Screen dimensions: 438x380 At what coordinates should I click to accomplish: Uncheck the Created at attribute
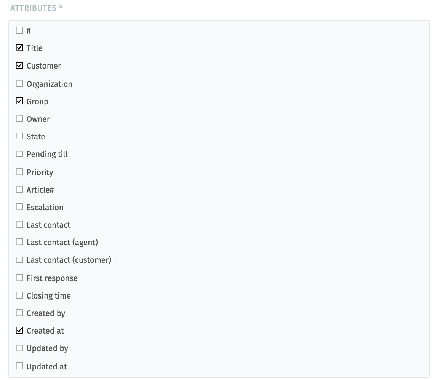point(19,330)
